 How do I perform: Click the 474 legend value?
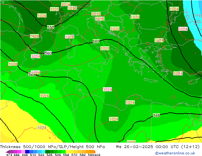[9, 155]
